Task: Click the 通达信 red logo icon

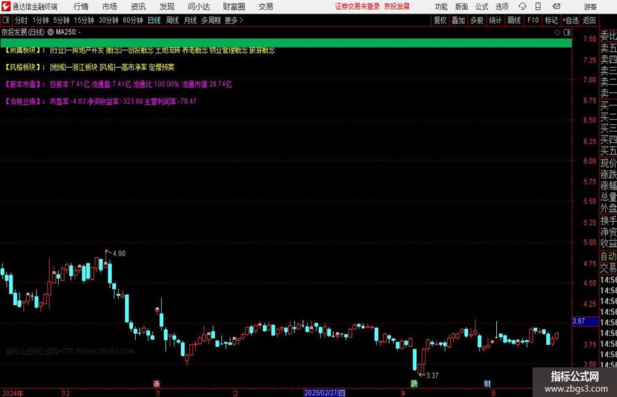Action: (6, 7)
